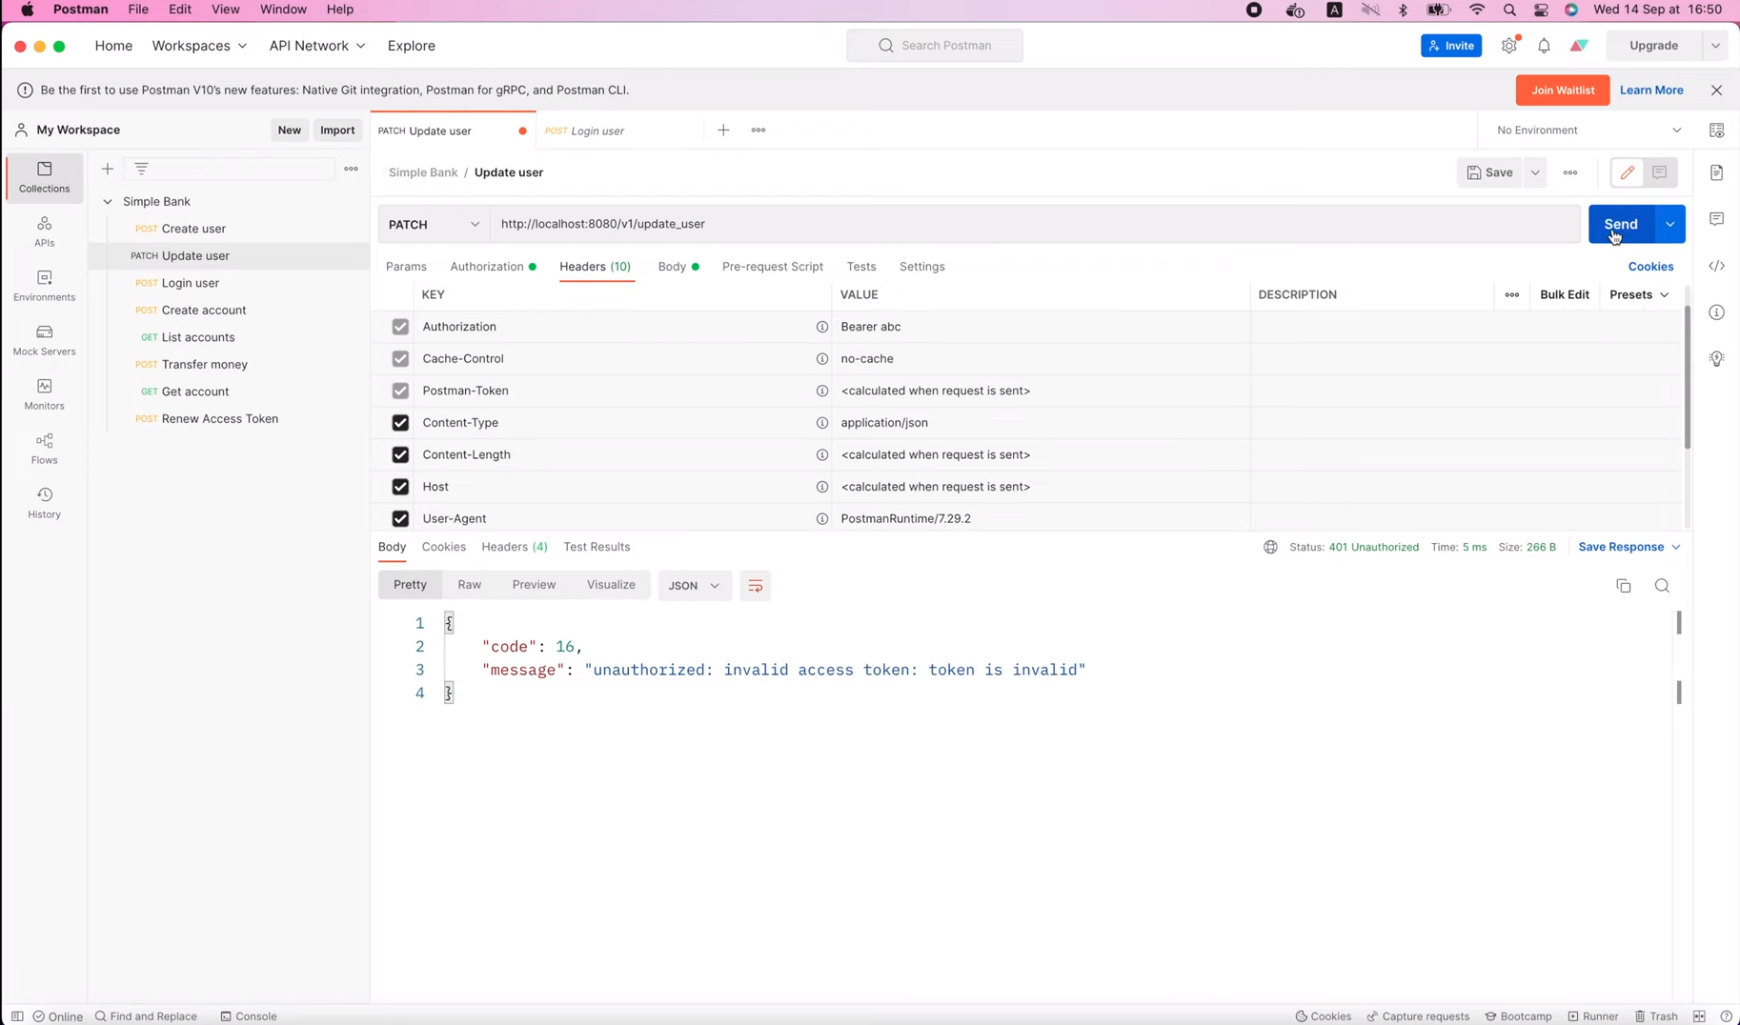
Task: Open the Save Response dropdown
Action: tap(1629, 547)
